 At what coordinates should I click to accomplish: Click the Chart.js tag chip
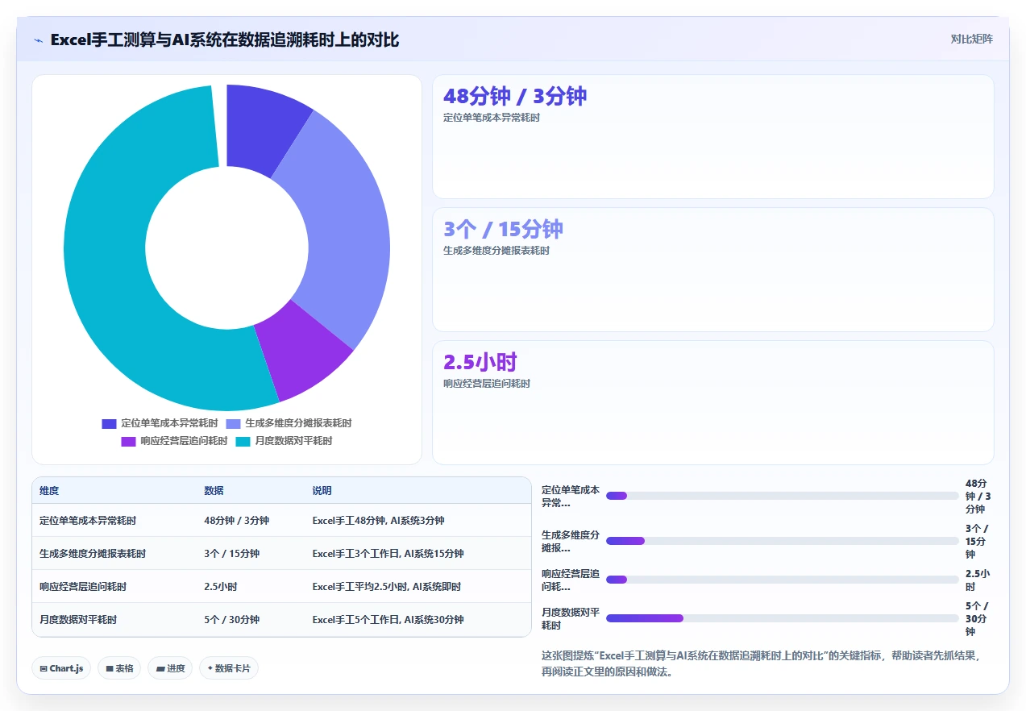[x=61, y=668]
